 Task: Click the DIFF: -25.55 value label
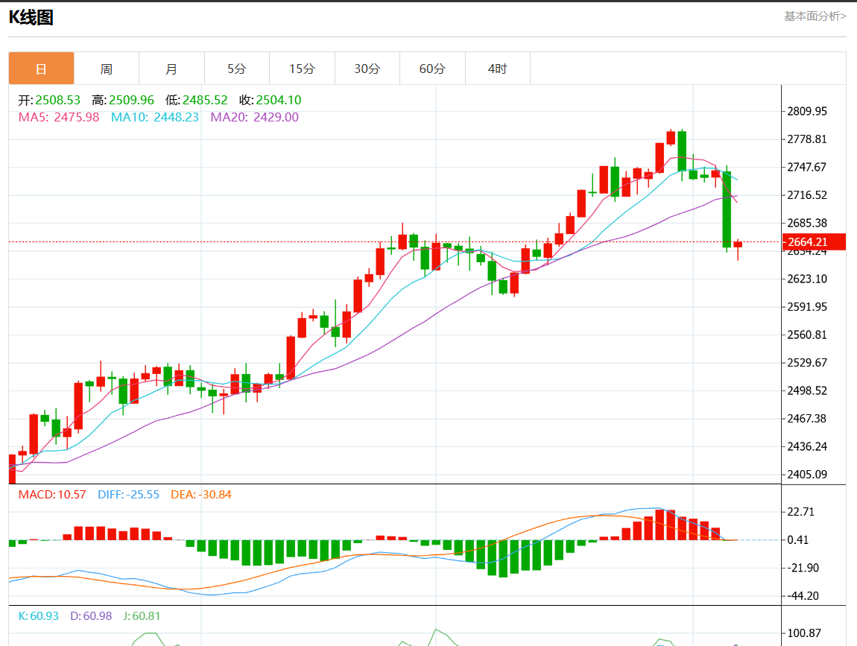point(128,495)
